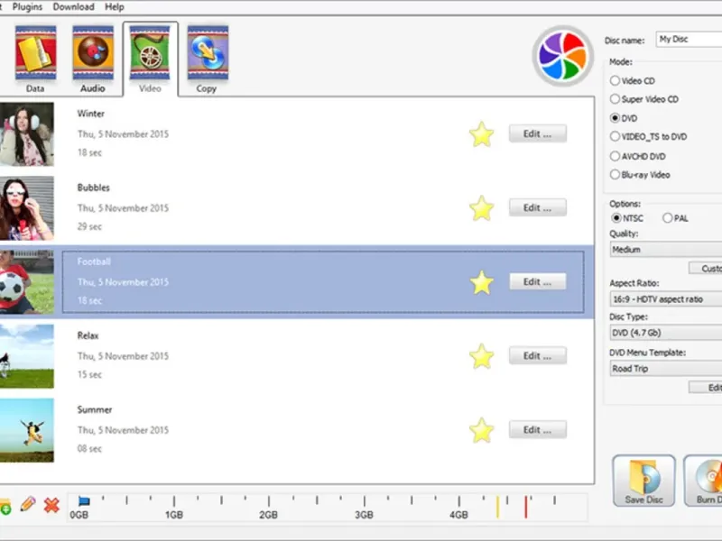The width and height of the screenshot is (722, 541).
Task: Click the star icon for Football
Action: pos(482,282)
